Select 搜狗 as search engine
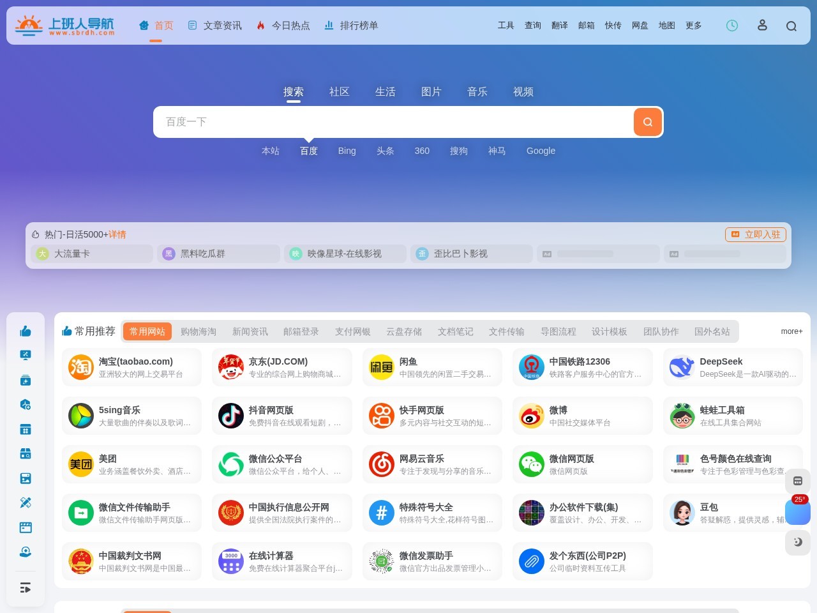Viewport: 817px width, 613px height. (x=459, y=151)
